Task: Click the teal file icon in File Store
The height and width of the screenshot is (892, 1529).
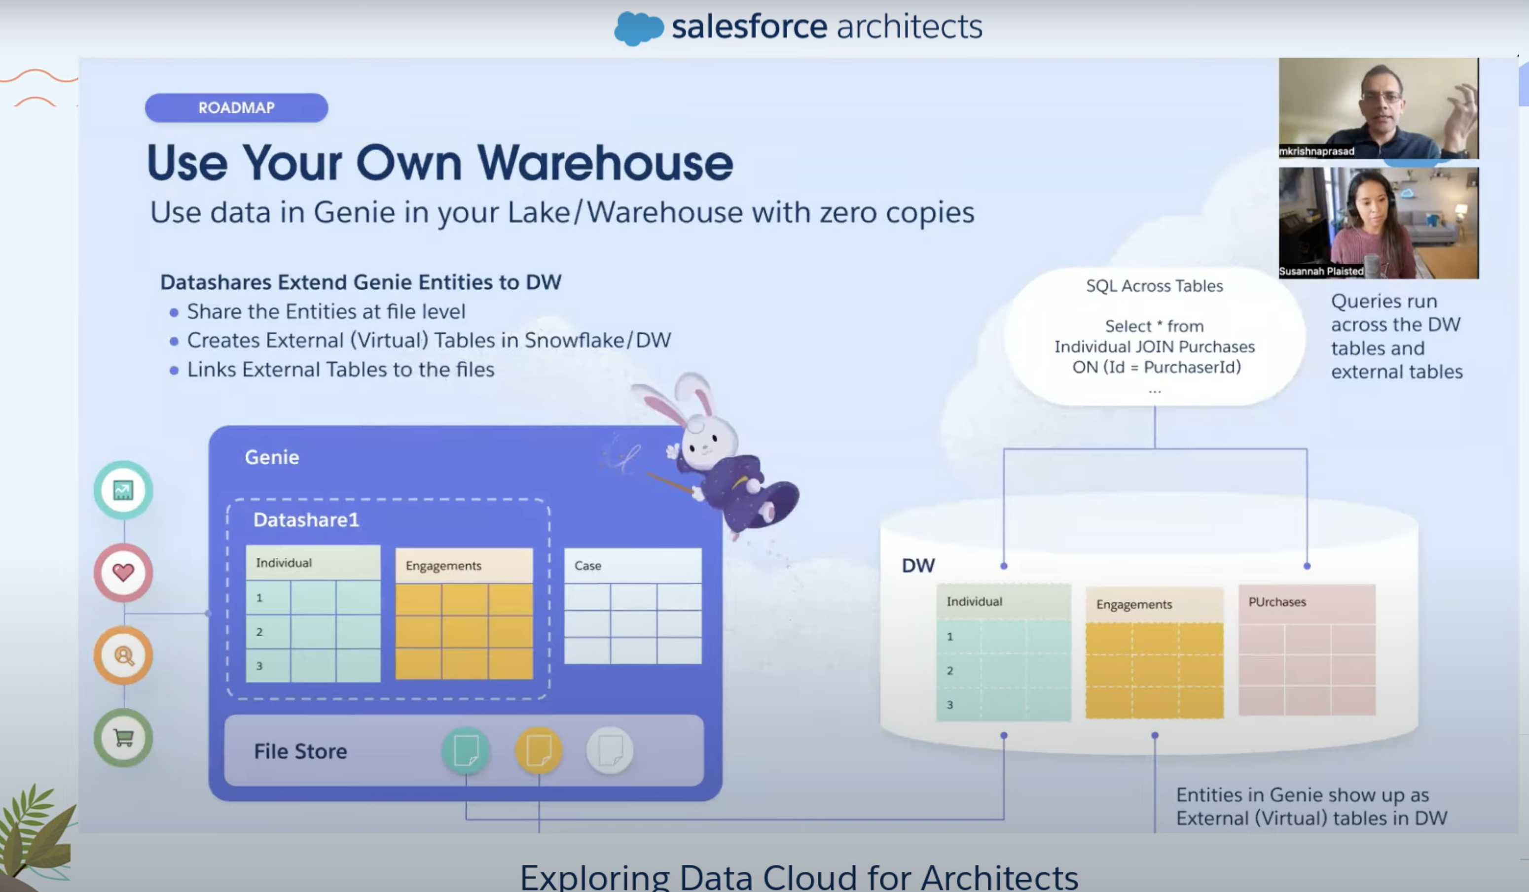Action: (466, 751)
